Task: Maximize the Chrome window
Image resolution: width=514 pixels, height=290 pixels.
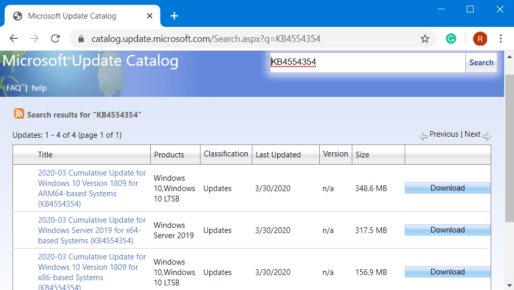Action: click(470, 9)
